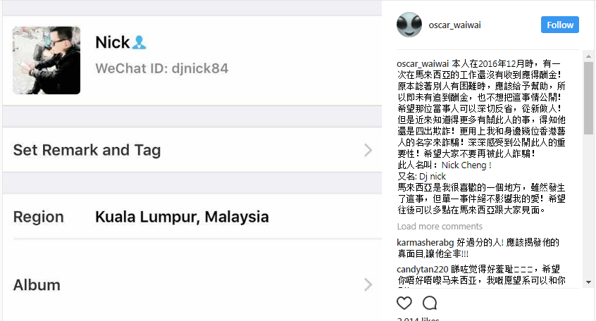Open karmasherabg commenter profile
Screen dimensions: 596x321
click(425, 242)
